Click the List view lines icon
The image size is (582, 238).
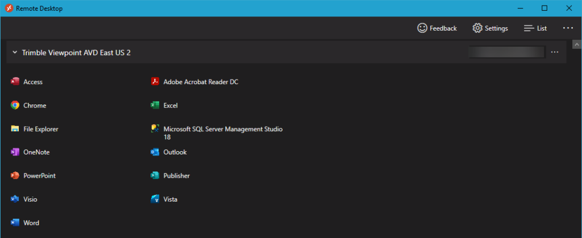click(529, 28)
